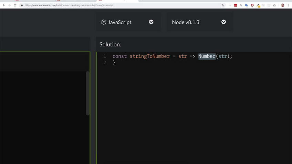Screen dimensions: 292x164
Task: Click the JS logo beside JavaScript
Action: (x=104, y=22)
